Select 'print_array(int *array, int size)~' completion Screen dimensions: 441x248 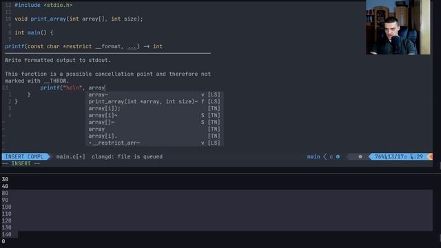154,101
